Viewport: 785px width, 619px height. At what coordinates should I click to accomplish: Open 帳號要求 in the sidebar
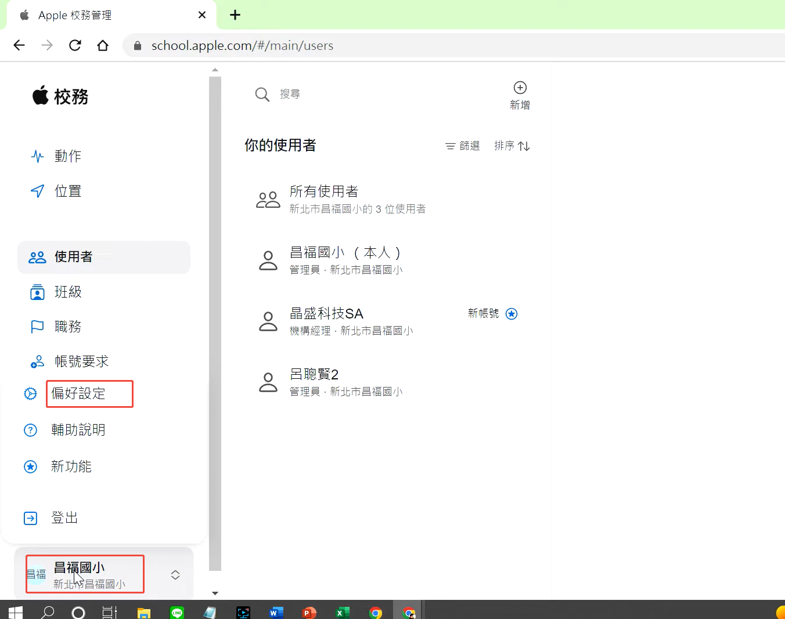tap(81, 361)
